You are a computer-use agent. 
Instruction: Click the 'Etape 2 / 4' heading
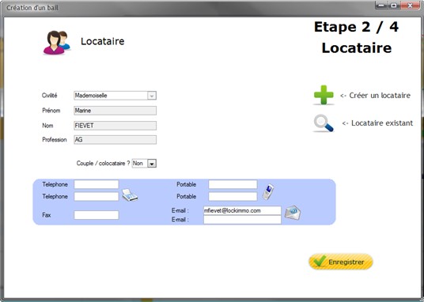tap(357, 27)
